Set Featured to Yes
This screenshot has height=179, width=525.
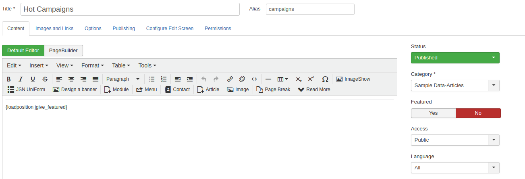coord(433,113)
